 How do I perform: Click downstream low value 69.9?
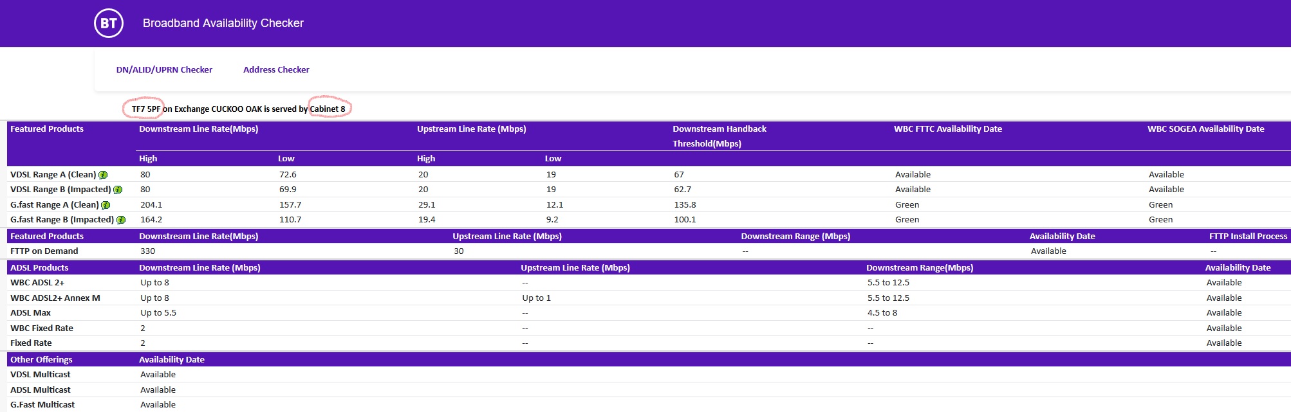tap(288, 189)
